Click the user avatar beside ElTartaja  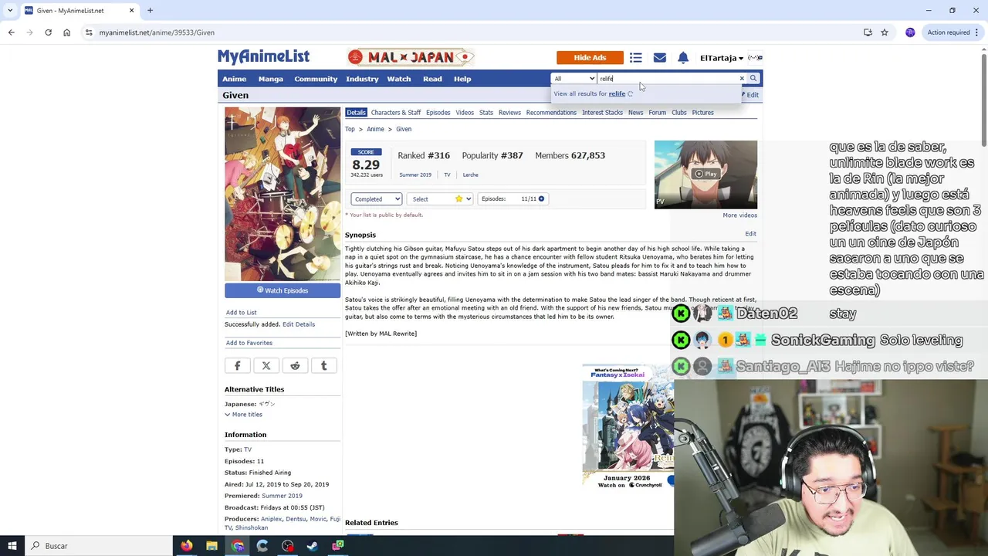tap(756, 58)
